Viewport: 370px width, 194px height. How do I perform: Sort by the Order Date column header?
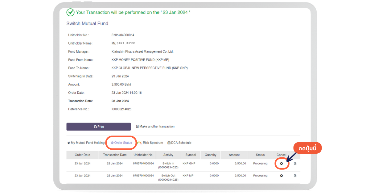tap(82, 155)
